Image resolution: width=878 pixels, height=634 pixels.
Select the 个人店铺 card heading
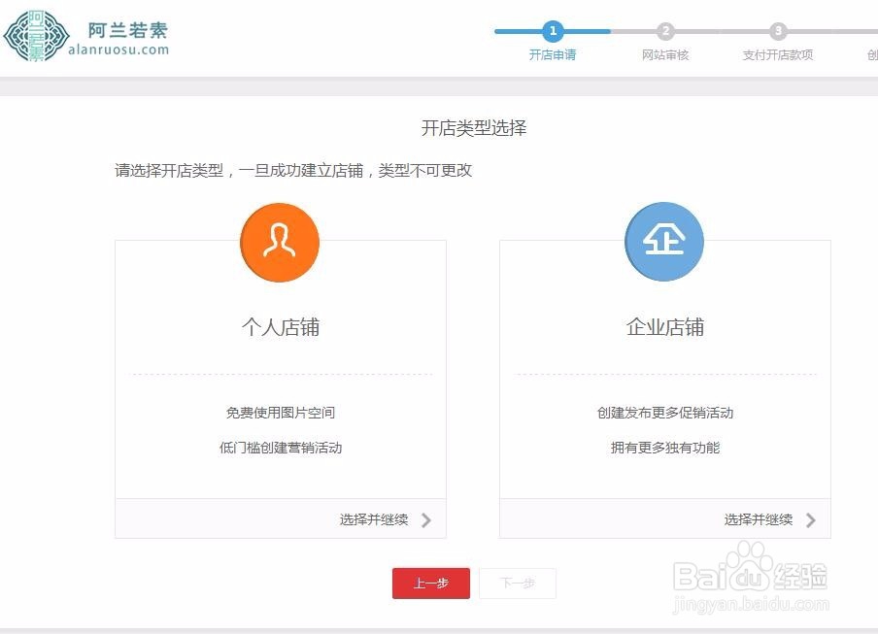point(279,327)
